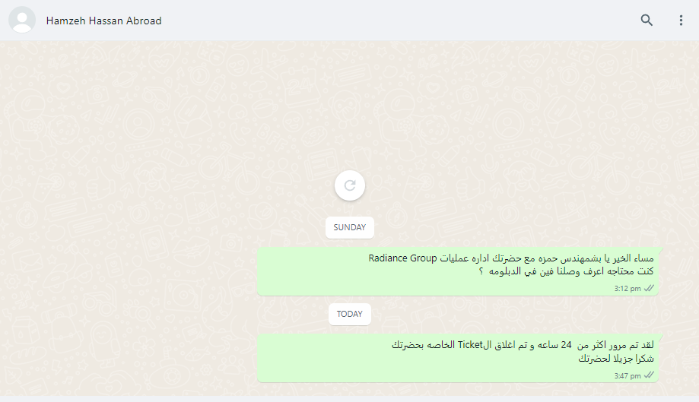Click the word Ticket in today's message

[470, 345]
